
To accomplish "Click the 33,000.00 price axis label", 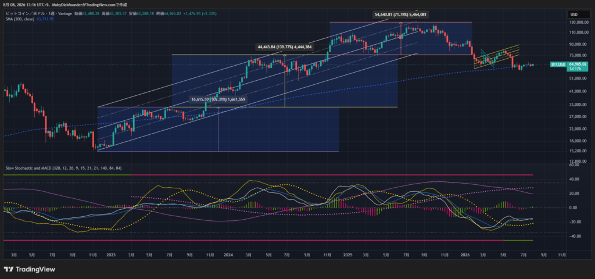I will tap(577, 105).
